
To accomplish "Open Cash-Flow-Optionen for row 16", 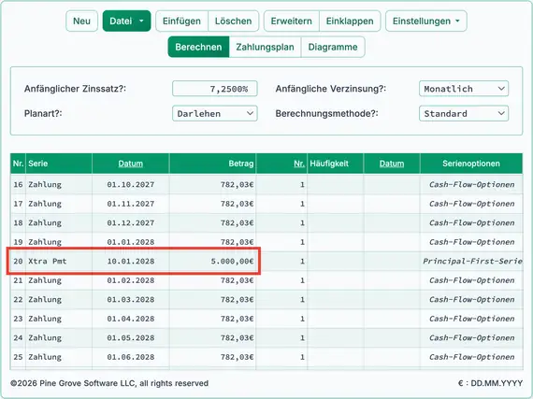I will (x=471, y=184).
